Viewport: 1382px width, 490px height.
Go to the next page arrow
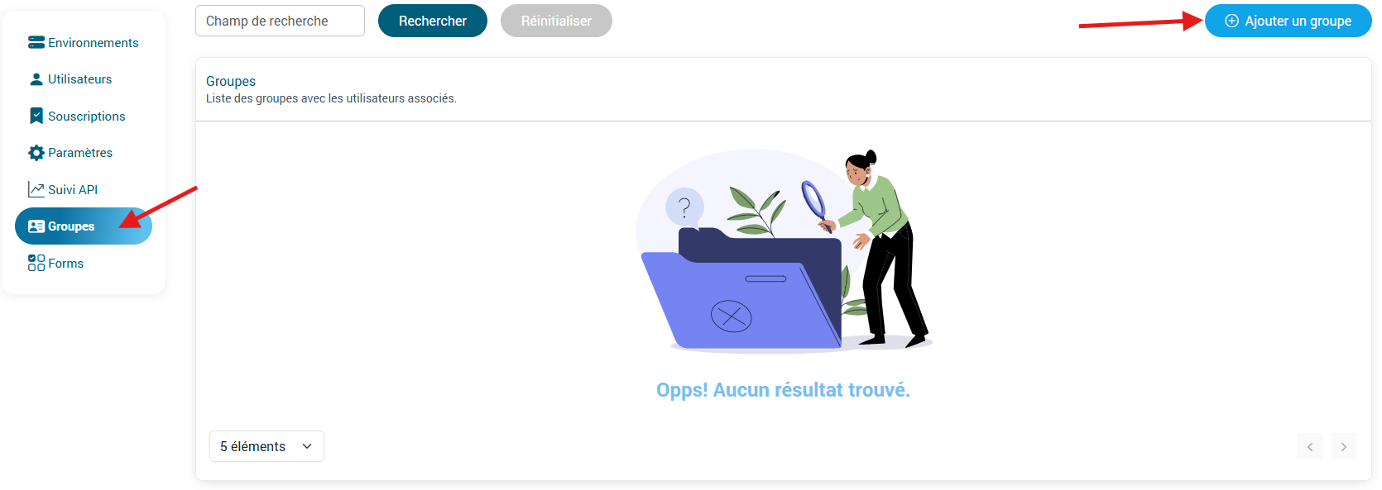click(x=1344, y=447)
